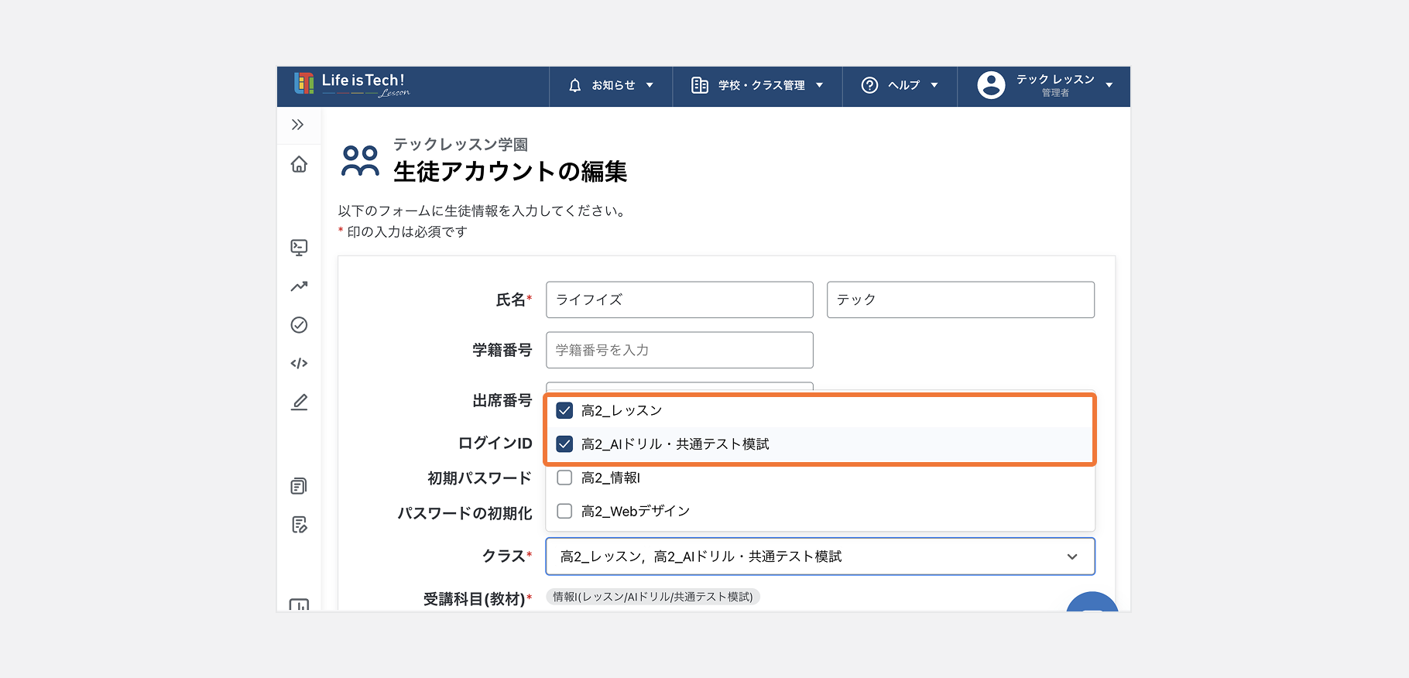The image size is (1409, 678).
Task: Check the 高2_情報I checkbox
Action: pos(564,478)
